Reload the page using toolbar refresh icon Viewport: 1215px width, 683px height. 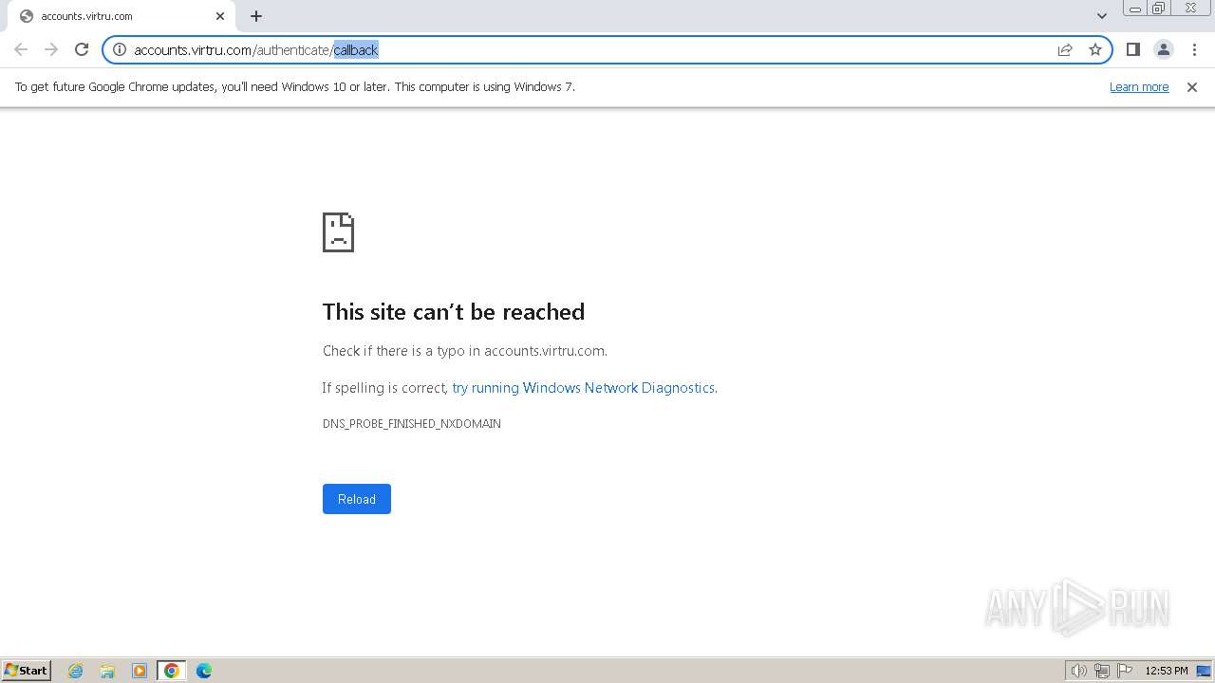point(82,49)
